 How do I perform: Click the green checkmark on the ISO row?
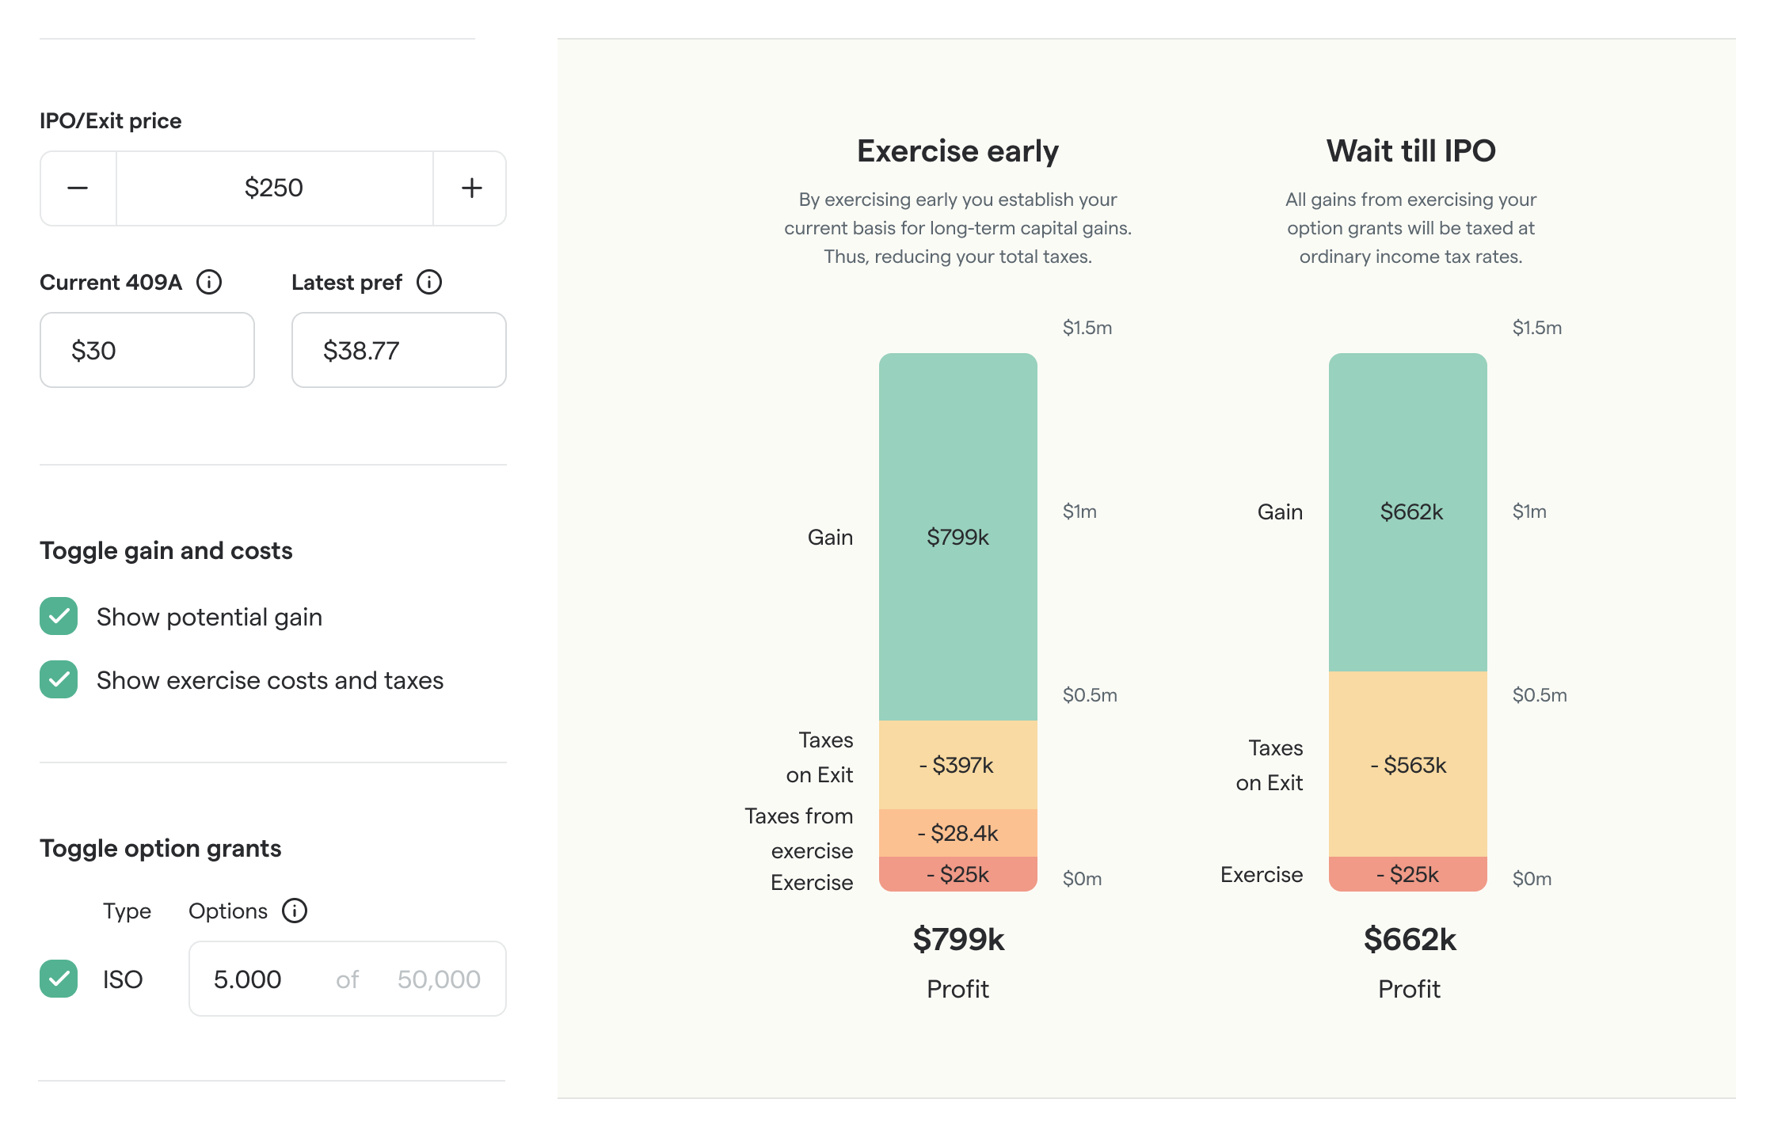tap(59, 979)
